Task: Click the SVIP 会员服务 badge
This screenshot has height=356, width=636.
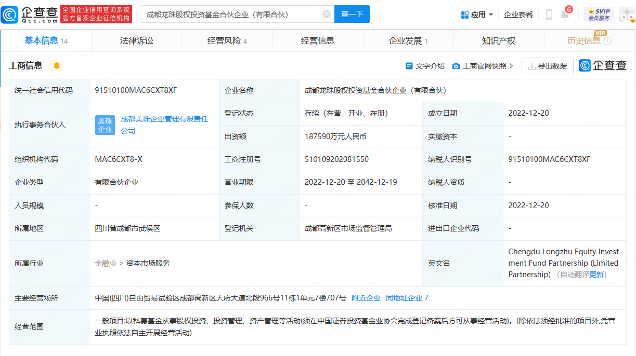Action: click(600, 14)
